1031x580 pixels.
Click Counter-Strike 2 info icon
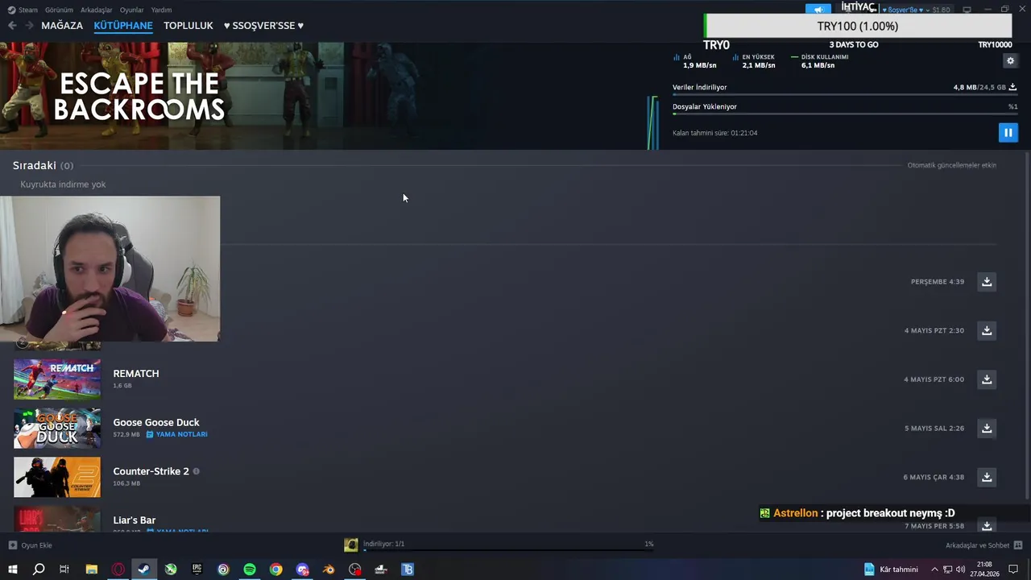click(196, 471)
